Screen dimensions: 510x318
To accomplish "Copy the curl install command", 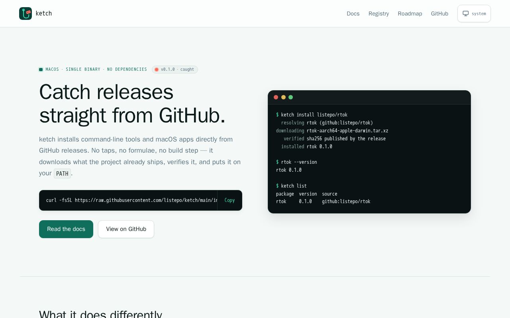I will point(229,200).
